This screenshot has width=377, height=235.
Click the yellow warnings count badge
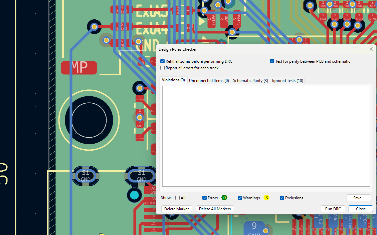click(266, 198)
